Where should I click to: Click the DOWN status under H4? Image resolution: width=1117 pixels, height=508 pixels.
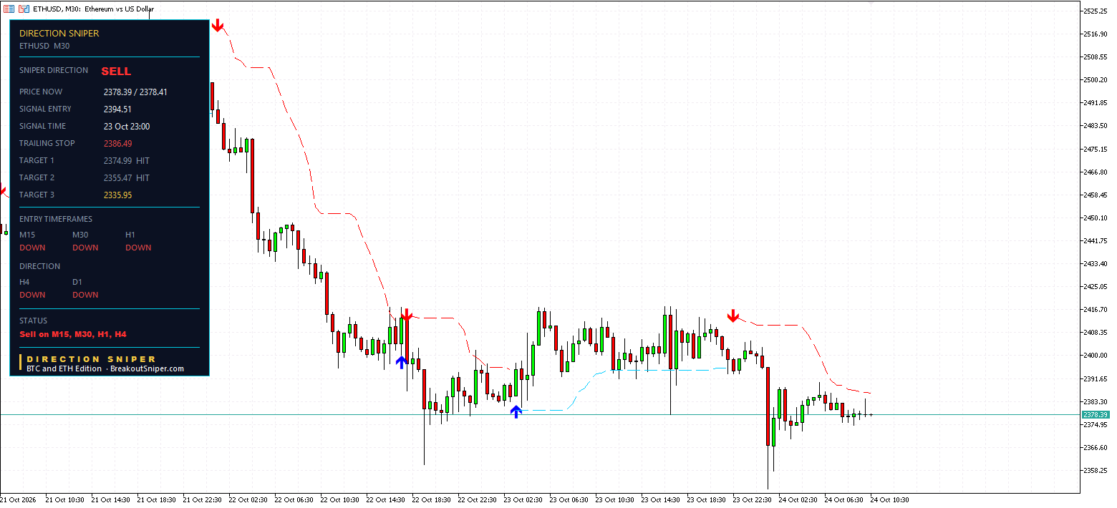32,295
